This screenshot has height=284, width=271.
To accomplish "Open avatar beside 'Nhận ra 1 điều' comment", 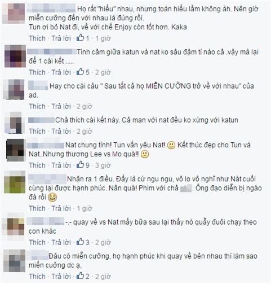I will coord(15,182).
